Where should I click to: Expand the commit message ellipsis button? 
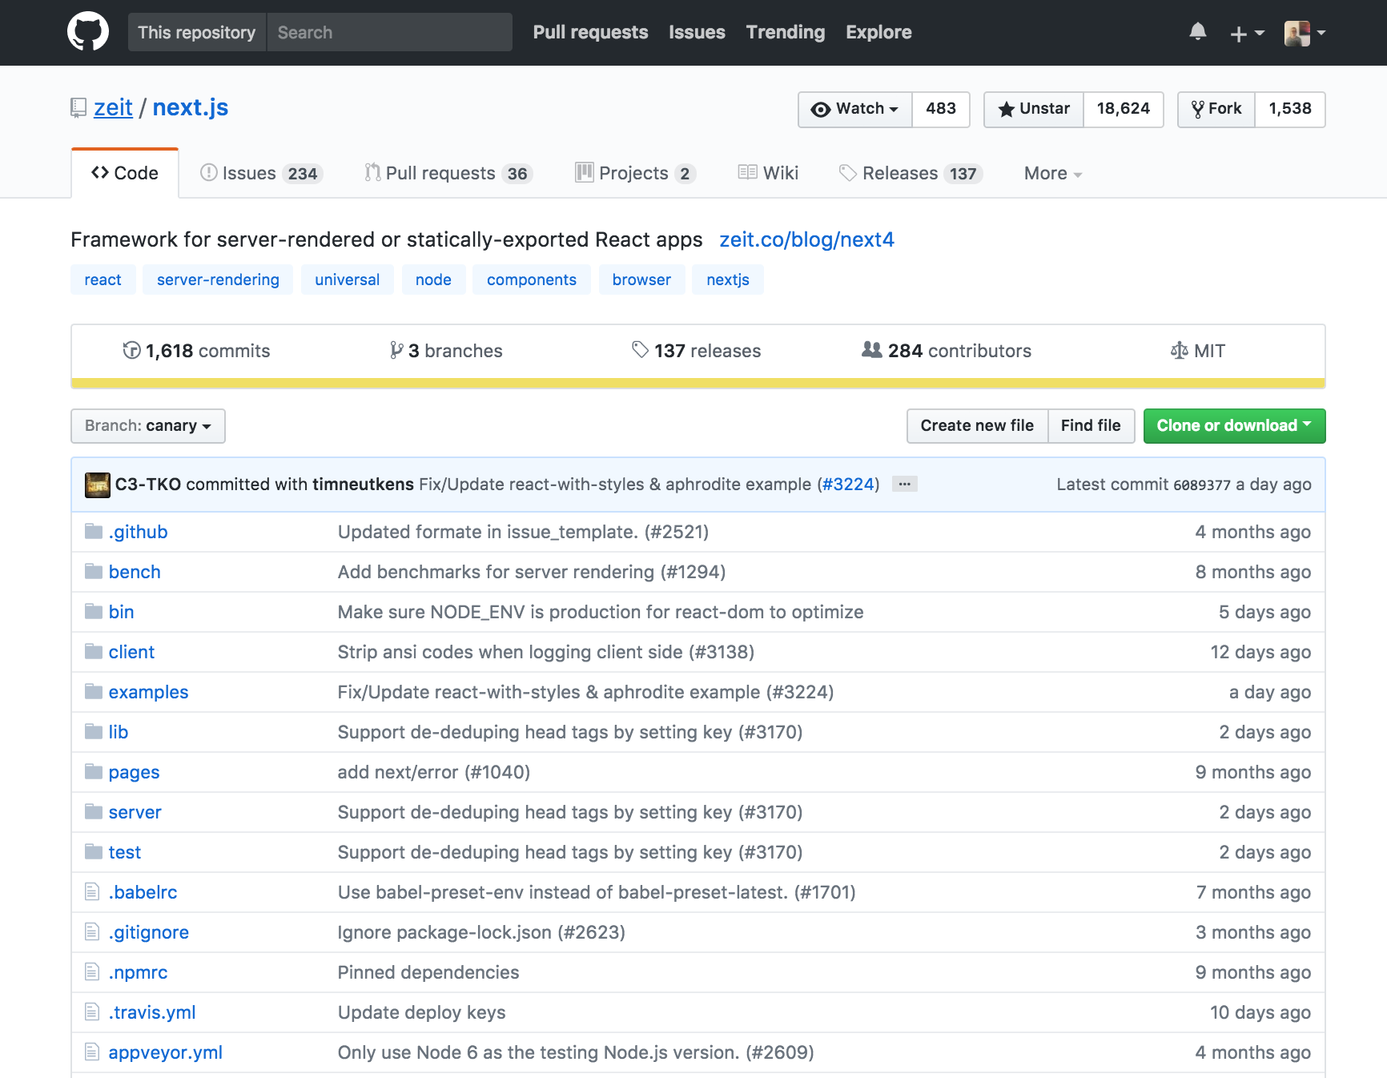tap(904, 485)
